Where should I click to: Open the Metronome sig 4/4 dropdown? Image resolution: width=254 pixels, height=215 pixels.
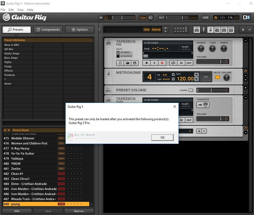click(173, 75)
